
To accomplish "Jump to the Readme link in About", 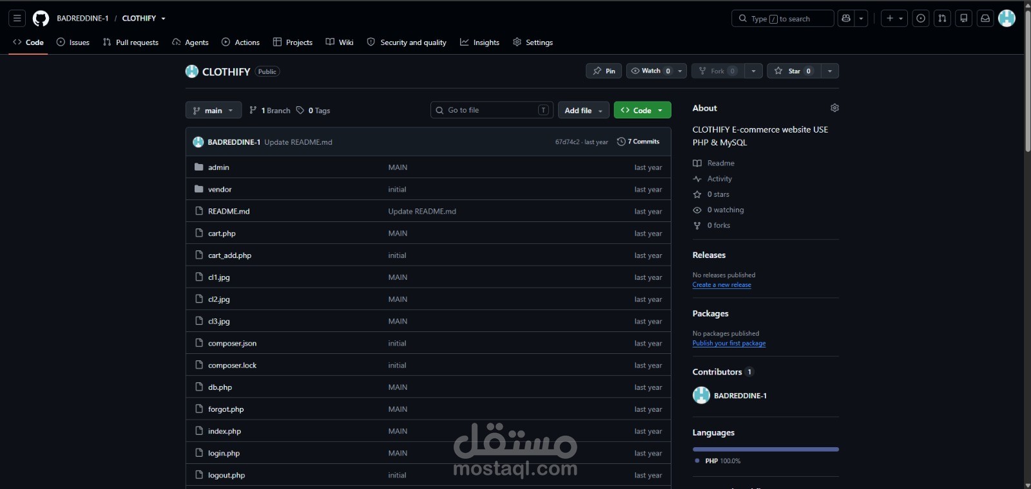I will 714,163.
